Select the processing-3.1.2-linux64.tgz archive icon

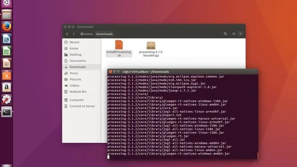(x=151, y=45)
